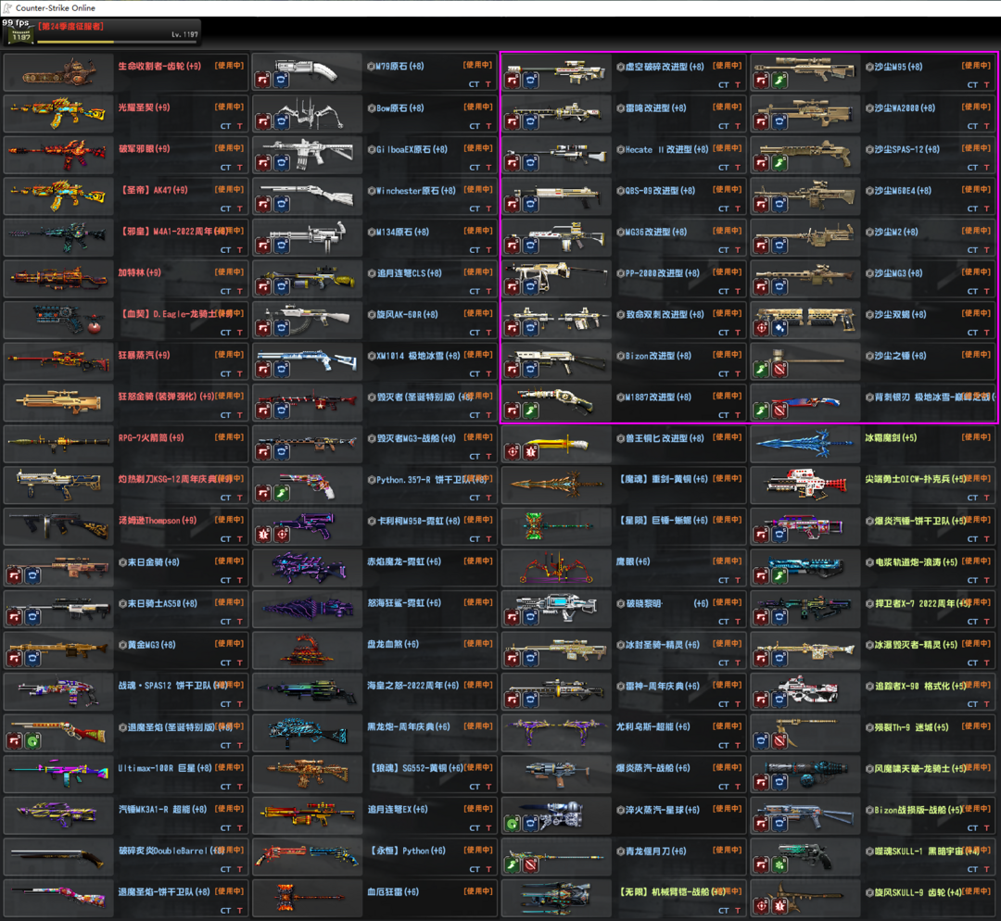Click the red burst badge on 兽王铜匕改进型
1001x921 pixels.
click(530, 452)
